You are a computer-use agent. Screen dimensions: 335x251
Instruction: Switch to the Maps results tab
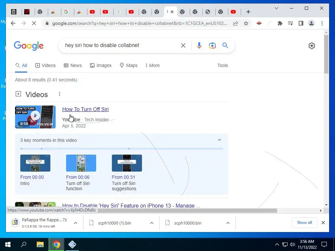(x=129, y=65)
